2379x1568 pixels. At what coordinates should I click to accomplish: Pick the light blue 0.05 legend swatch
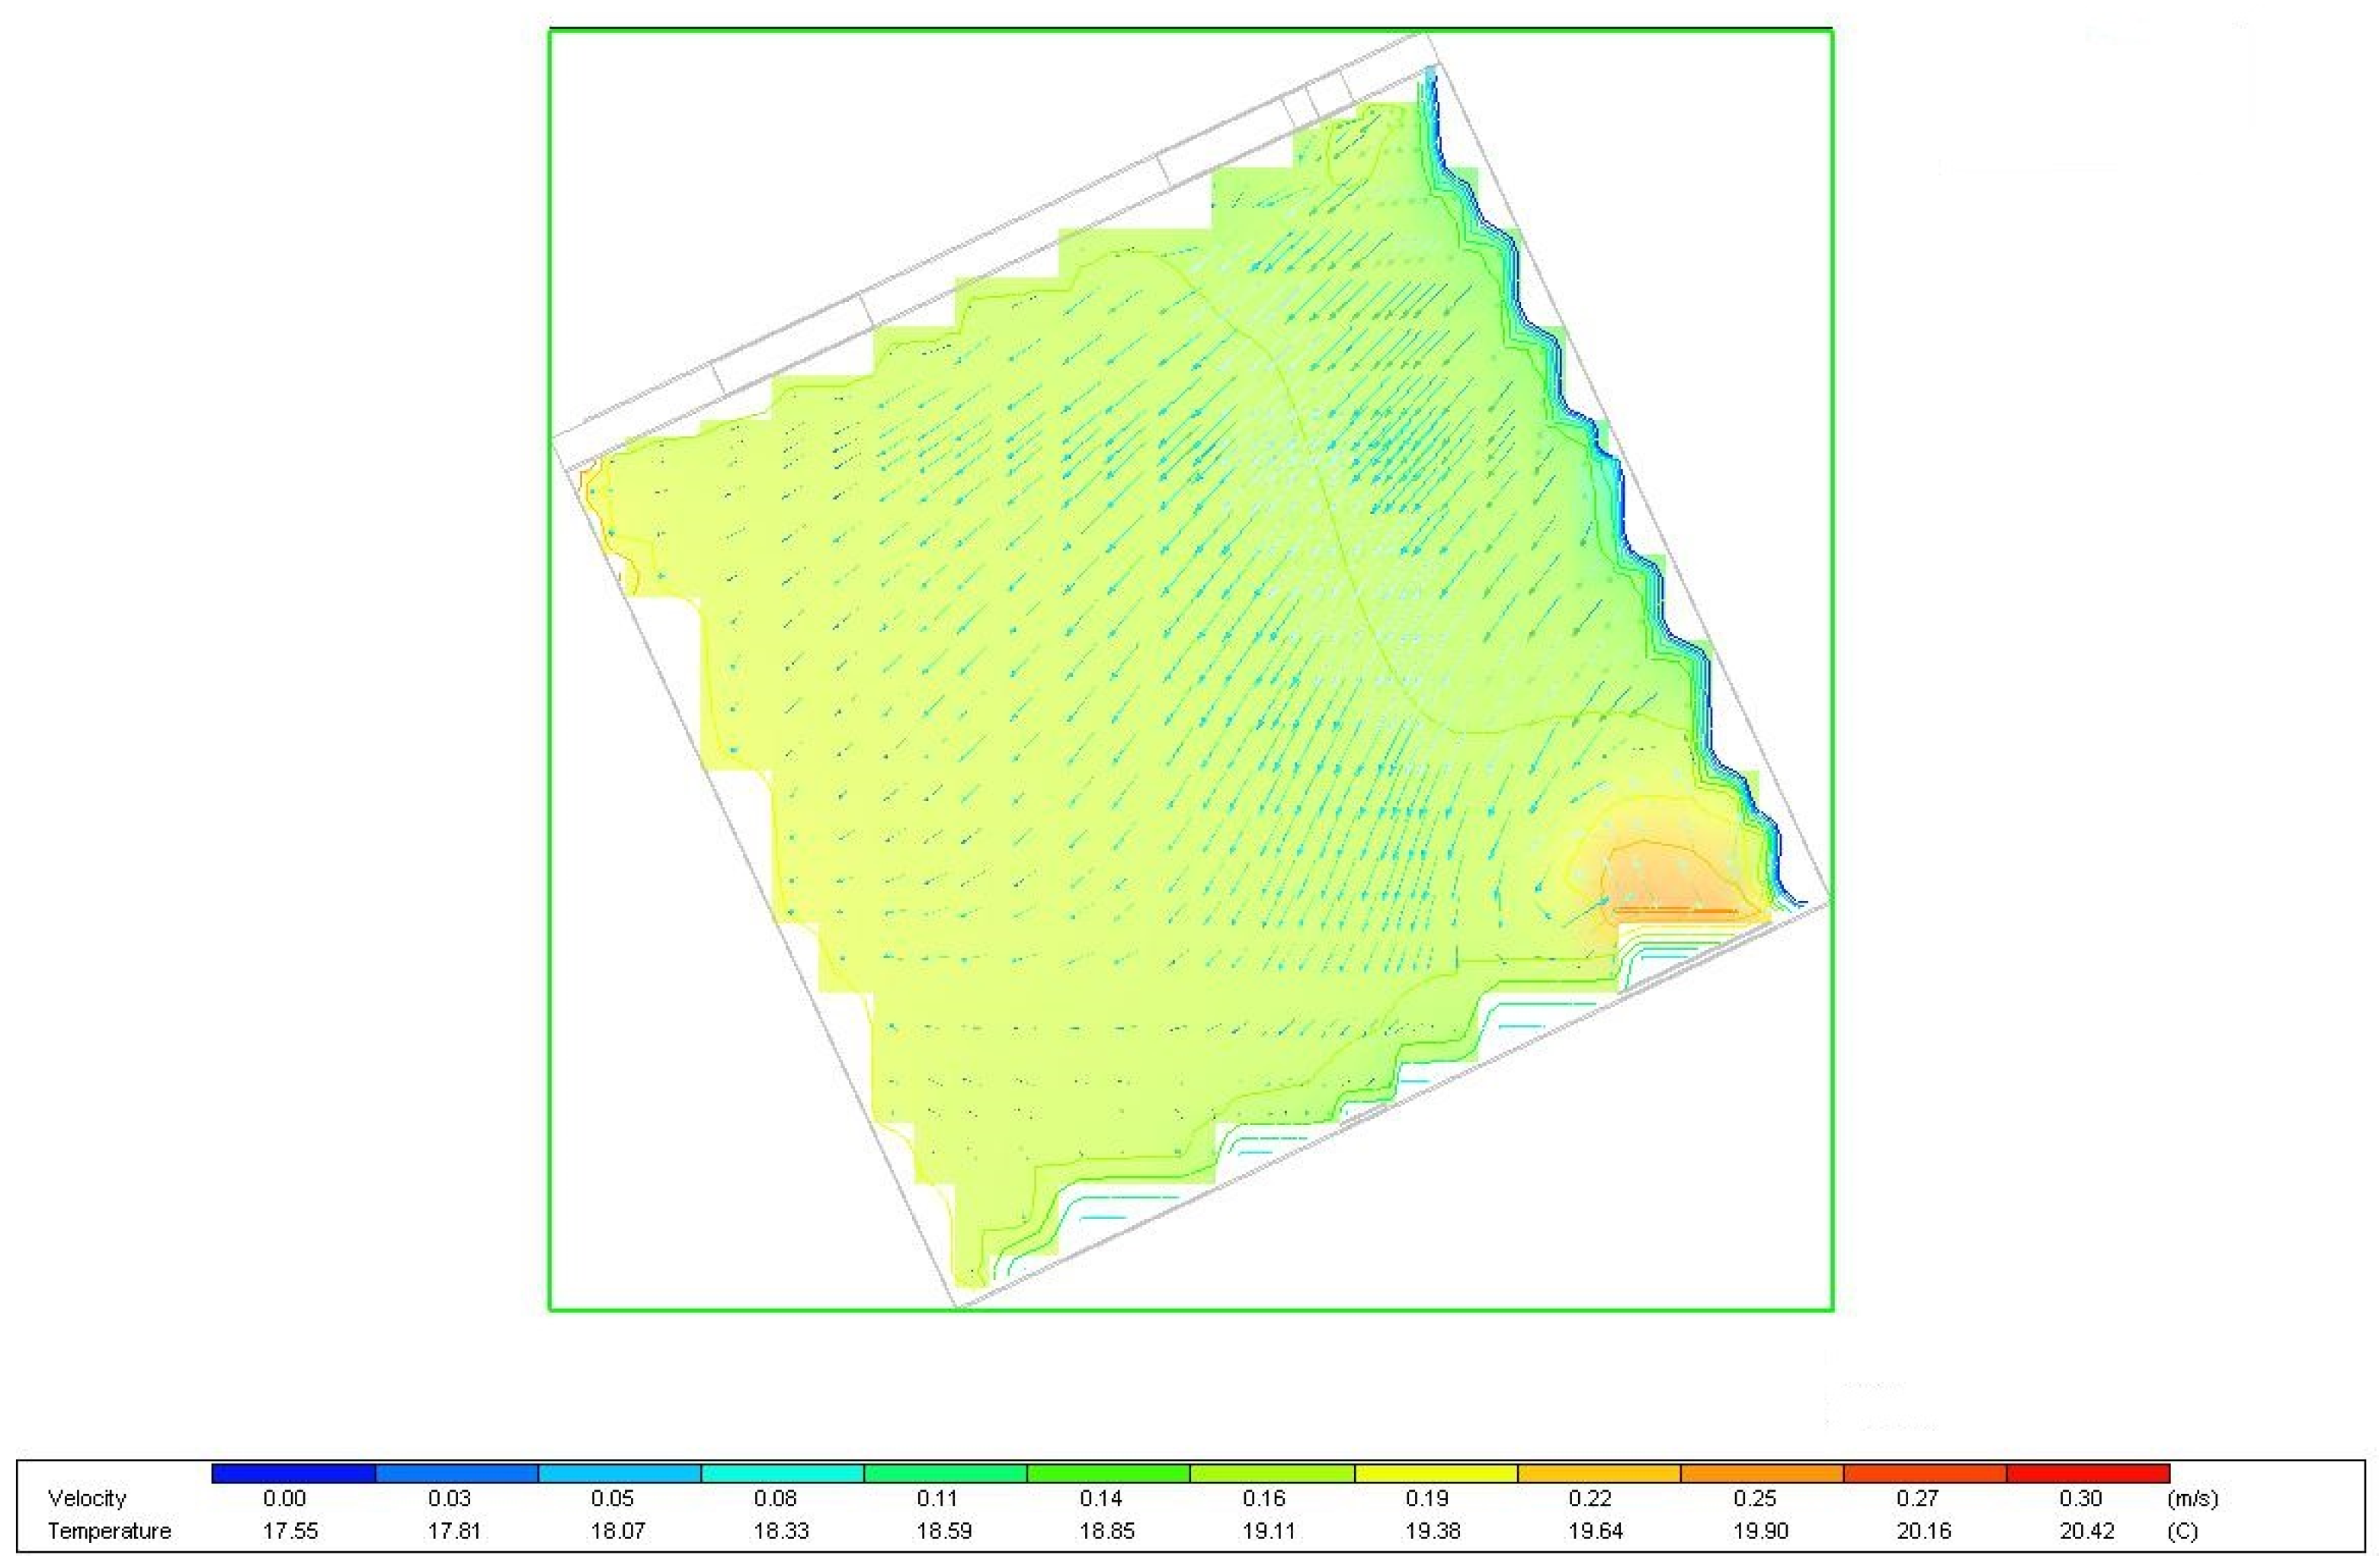(620, 1473)
